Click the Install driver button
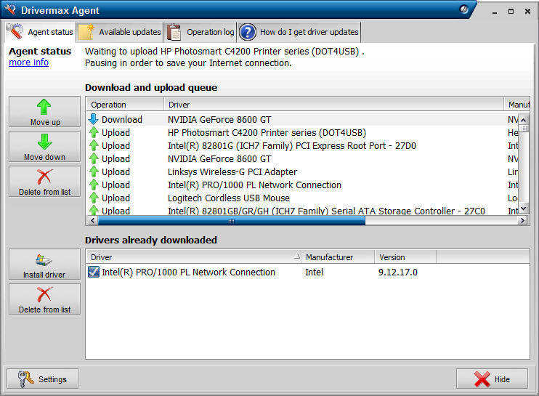Screen dimensions: 539x396 click(44, 264)
